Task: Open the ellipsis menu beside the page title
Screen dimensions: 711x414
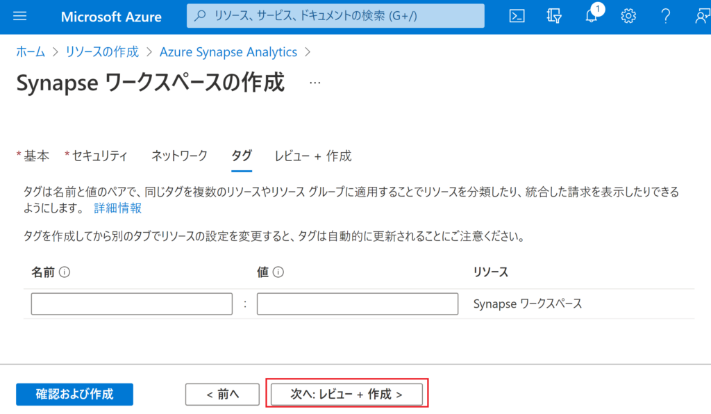Action: coord(315,83)
